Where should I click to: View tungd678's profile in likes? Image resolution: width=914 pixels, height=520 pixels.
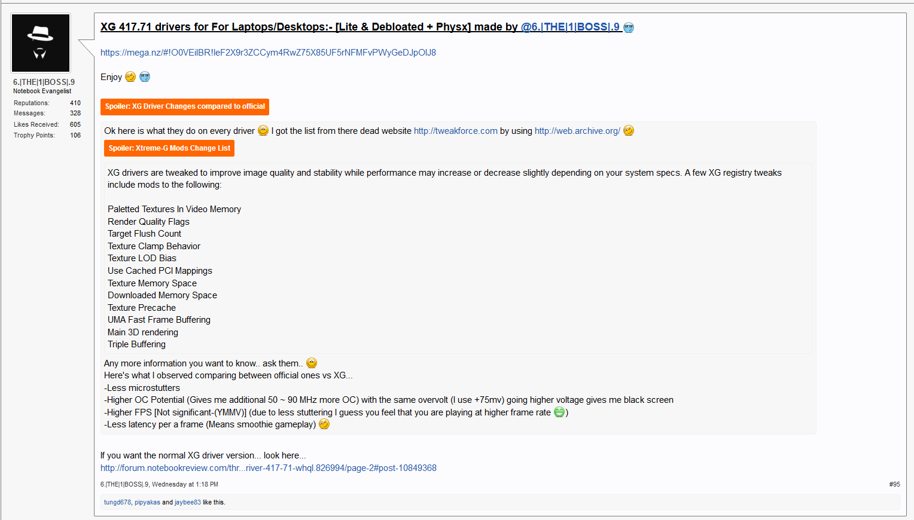[117, 502]
